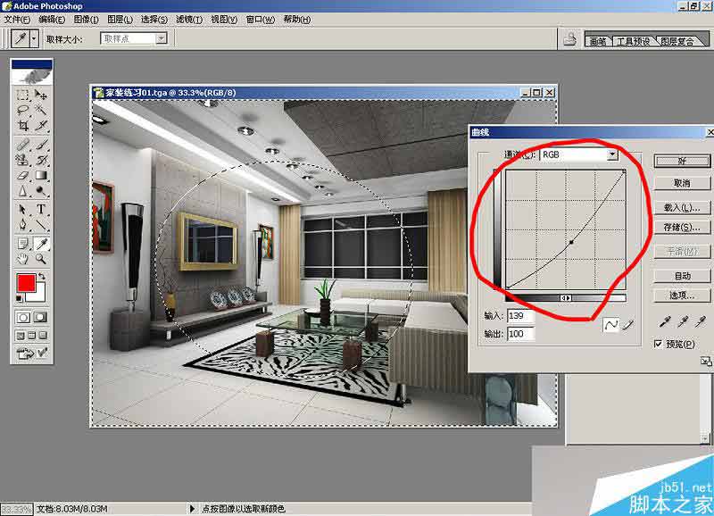This screenshot has width=714, height=516.
Task: Pick the set black point eyedropper
Action: (x=665, y=322)
